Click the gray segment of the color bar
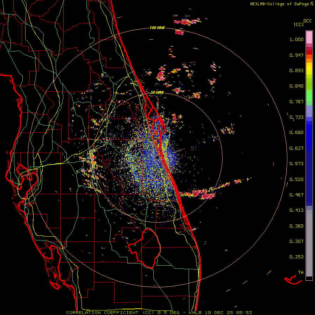The image size is (315, 315). 309,243
